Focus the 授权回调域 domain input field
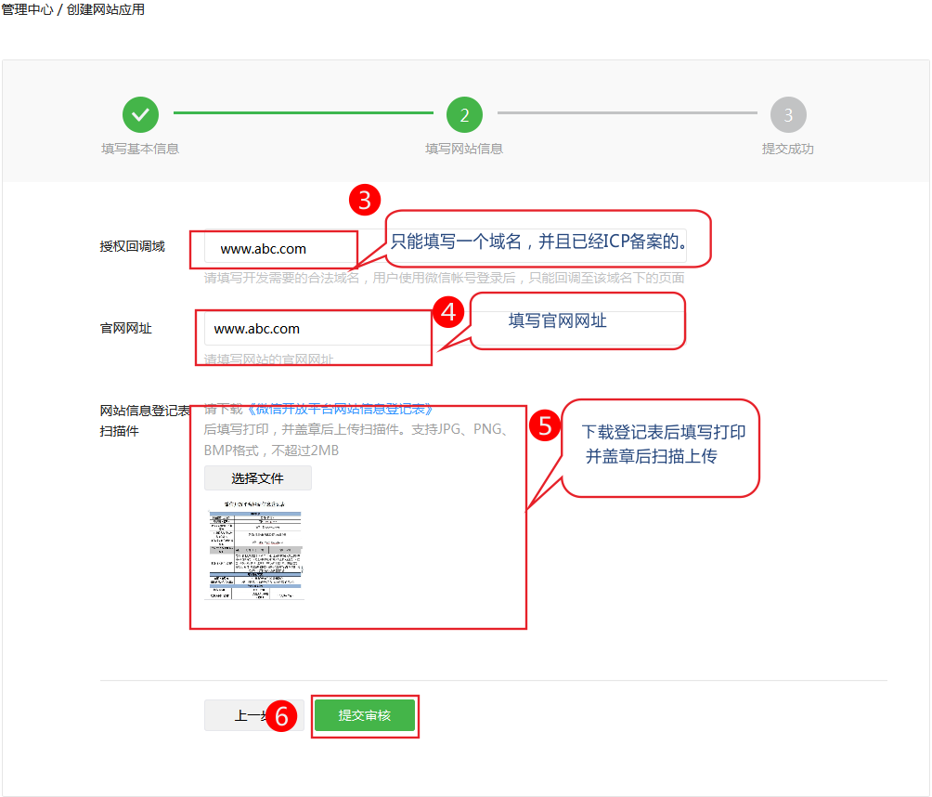 278,249
